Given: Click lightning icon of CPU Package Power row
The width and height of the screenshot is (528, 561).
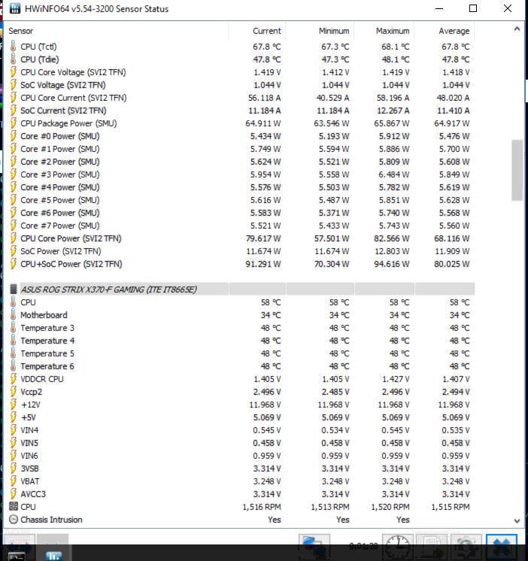Looking at the screenshot, I should pos(14,123).
